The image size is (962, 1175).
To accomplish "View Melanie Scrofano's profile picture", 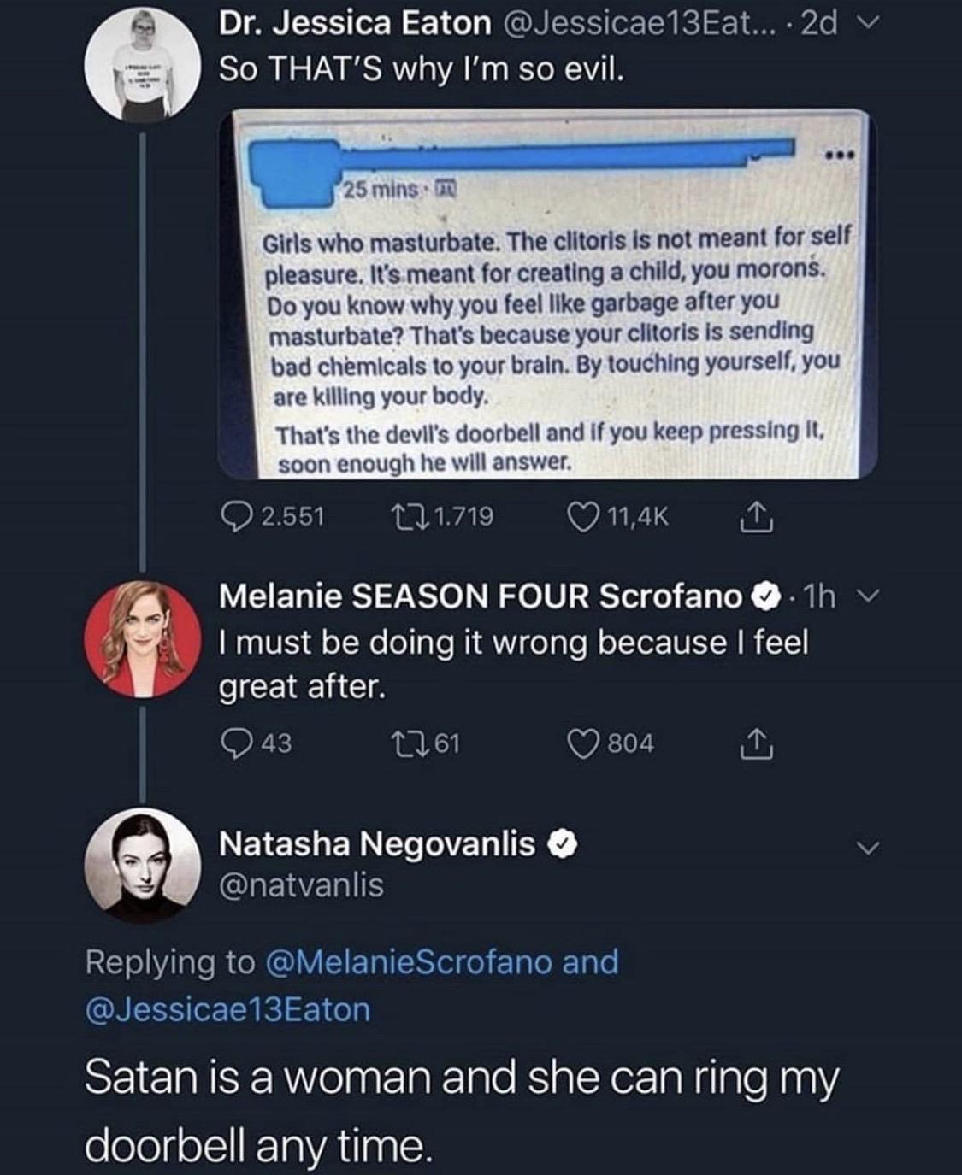I will [143, 638].
